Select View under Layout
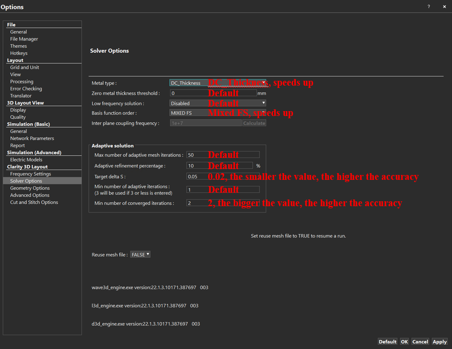Screen dimensions: 452x349 tap(15, 74)
